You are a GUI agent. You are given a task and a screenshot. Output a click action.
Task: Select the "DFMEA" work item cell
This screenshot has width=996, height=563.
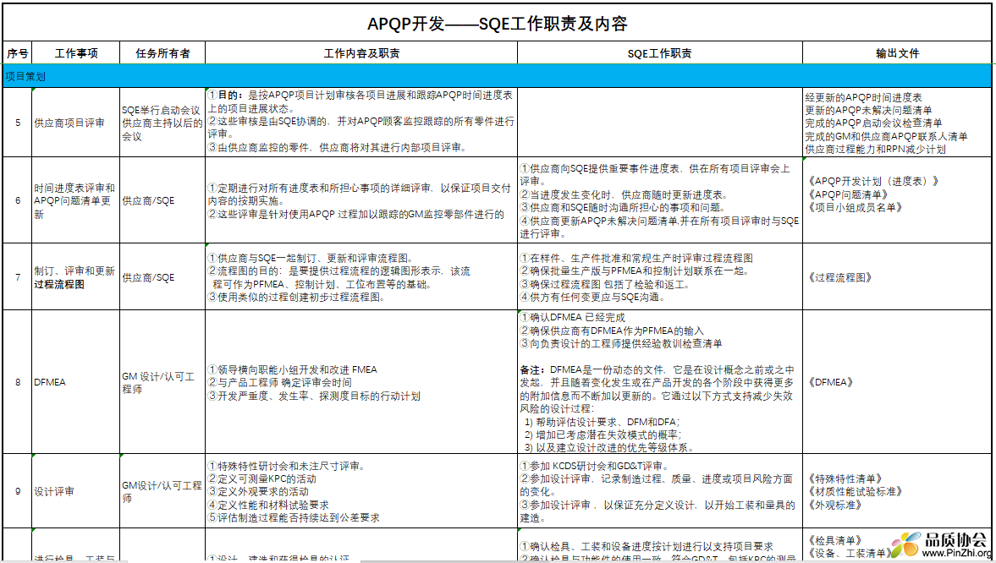coord(75,381)
